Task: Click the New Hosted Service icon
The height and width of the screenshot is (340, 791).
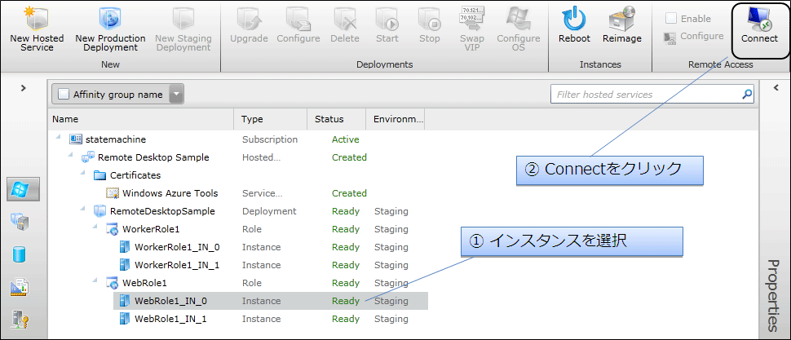Action: pyautogui.click(x=37, y=18)
